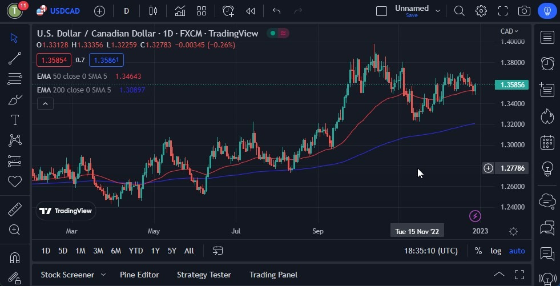This screenshot has height=286, width=560.
Task: Open the ideas lightbulb panel
Action: (547, 168)
